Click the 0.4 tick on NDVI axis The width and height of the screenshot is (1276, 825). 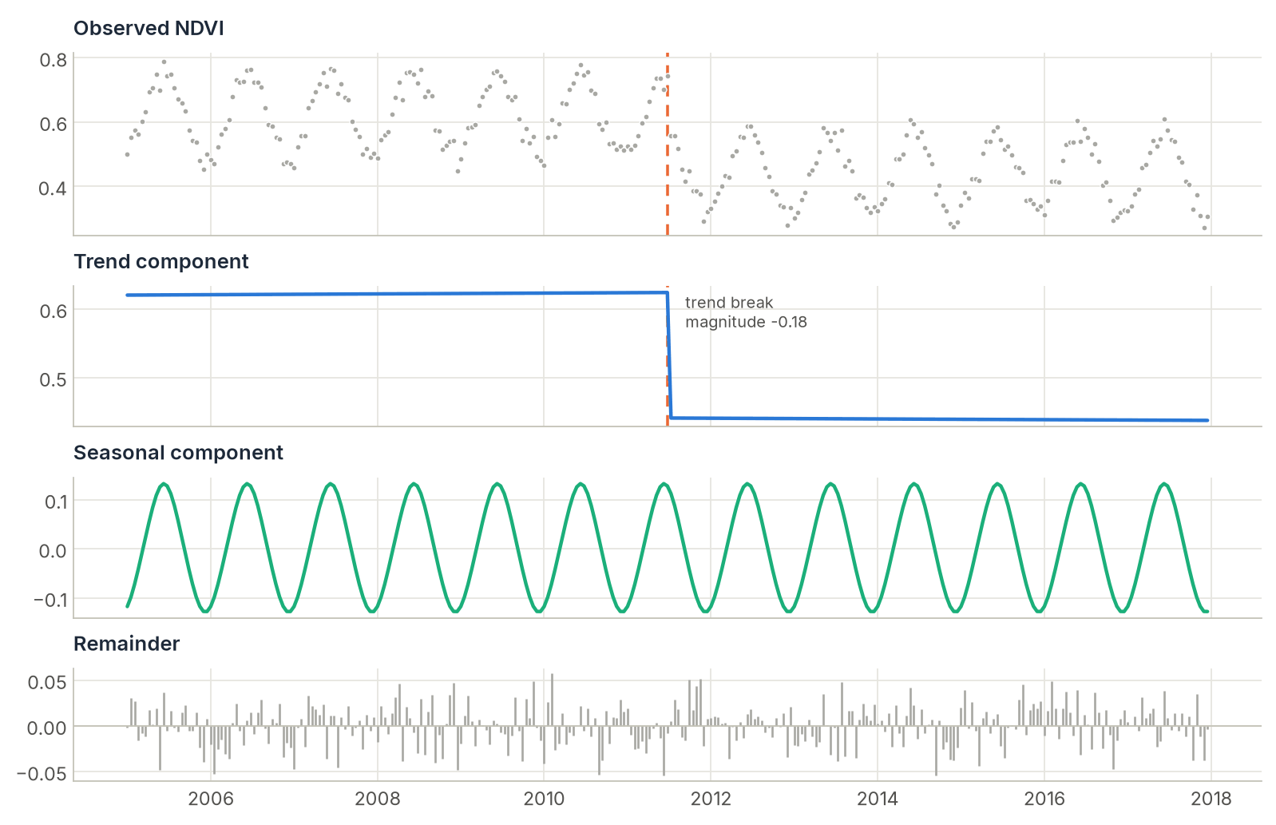coord(53,188)
